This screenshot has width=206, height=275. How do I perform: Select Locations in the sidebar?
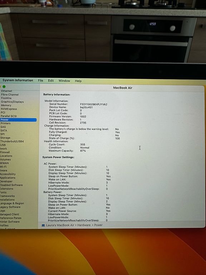(x=6, y=156)
